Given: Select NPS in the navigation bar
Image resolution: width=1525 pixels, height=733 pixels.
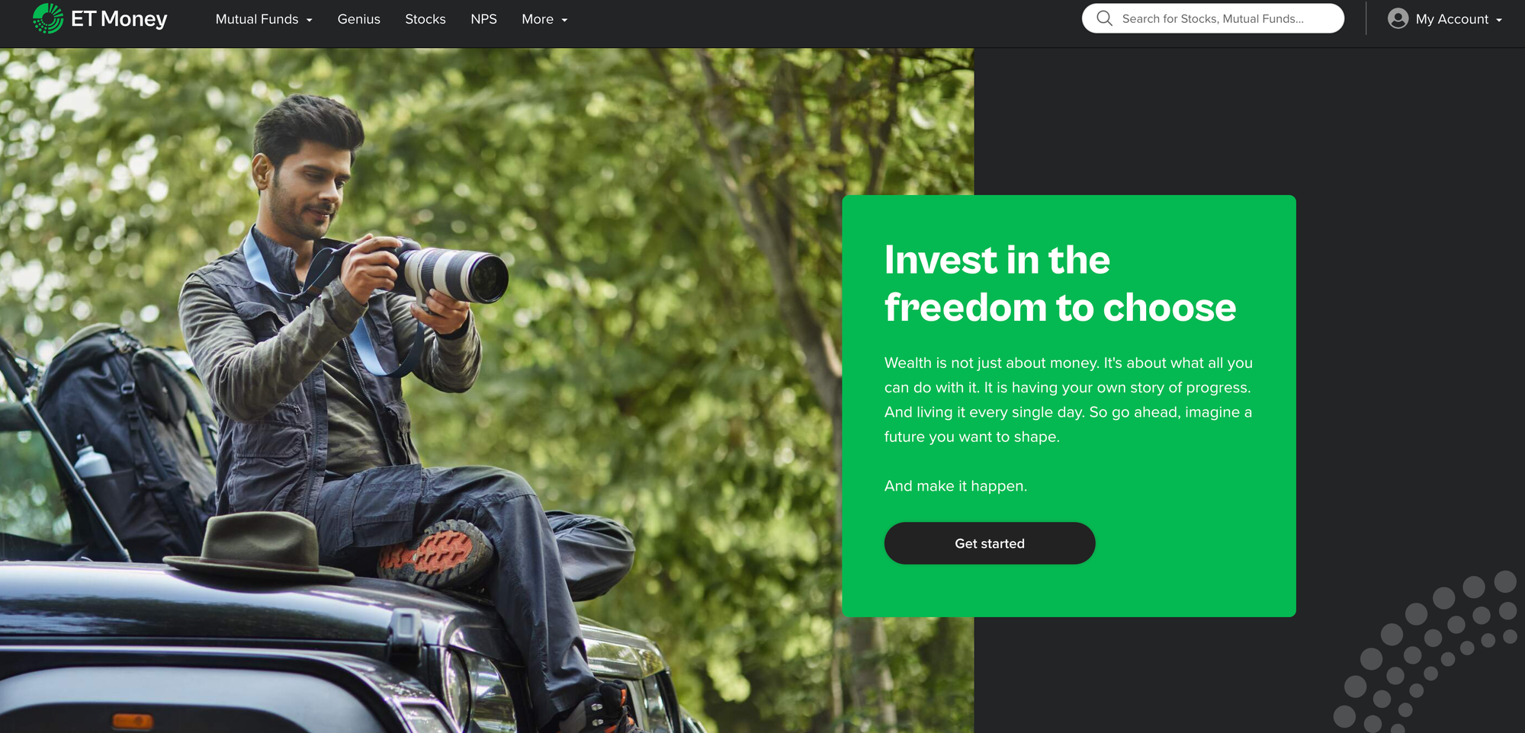Looking at the screenshot, I should (483, 19).
